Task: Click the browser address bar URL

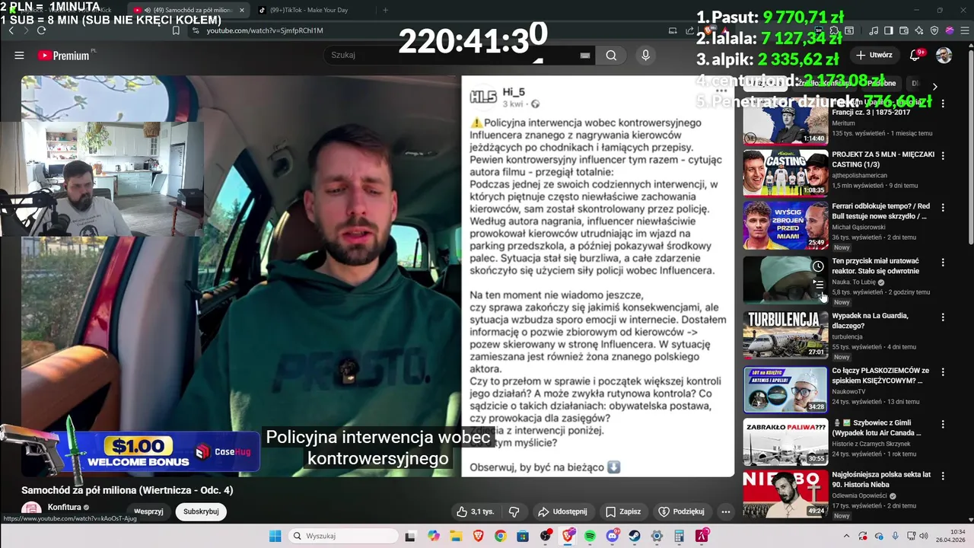Action: point(265,30)
